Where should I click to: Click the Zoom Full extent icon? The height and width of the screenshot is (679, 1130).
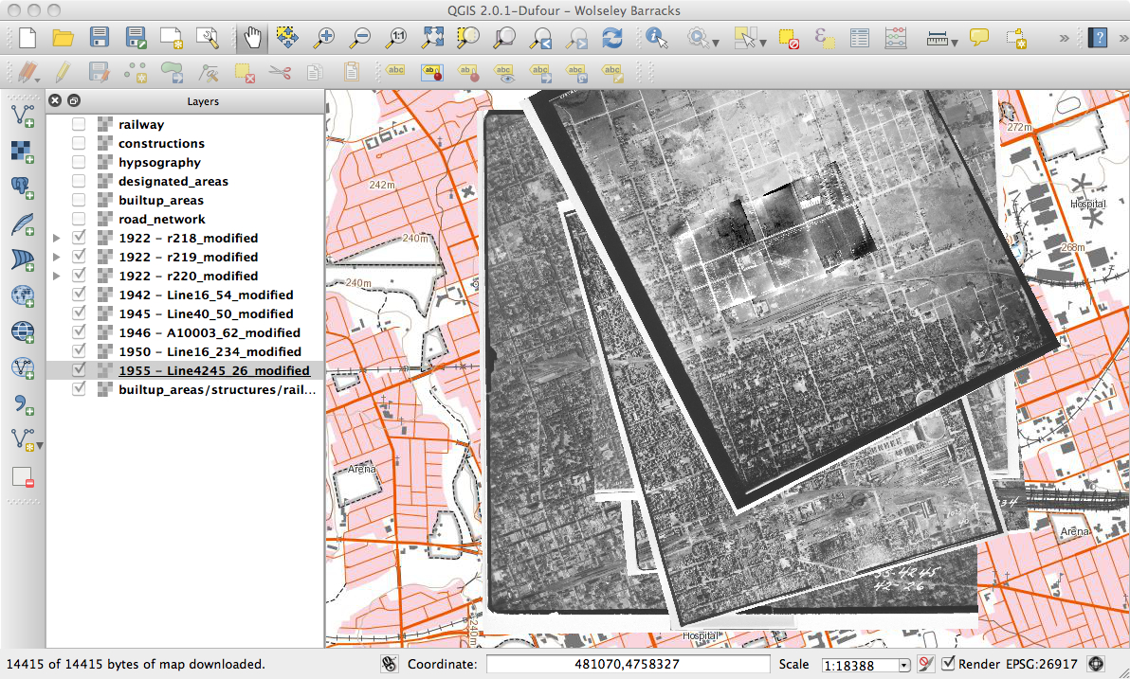(x=432, y=38)
